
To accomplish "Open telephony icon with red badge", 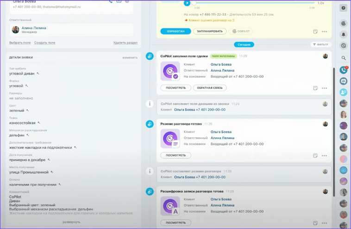I will coord(343,70).
